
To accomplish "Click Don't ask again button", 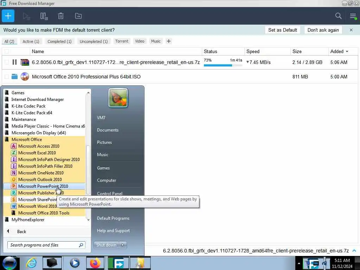I will click(323, 30).
